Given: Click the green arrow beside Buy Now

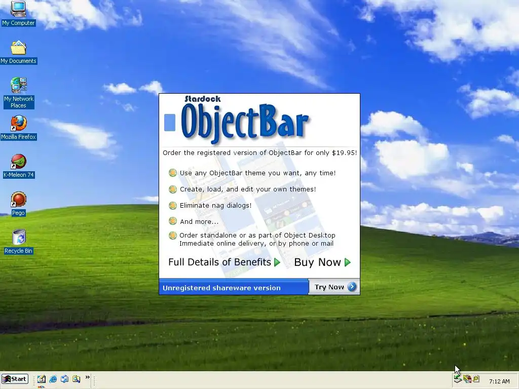Looking at the screenshot, I should 348,263.
